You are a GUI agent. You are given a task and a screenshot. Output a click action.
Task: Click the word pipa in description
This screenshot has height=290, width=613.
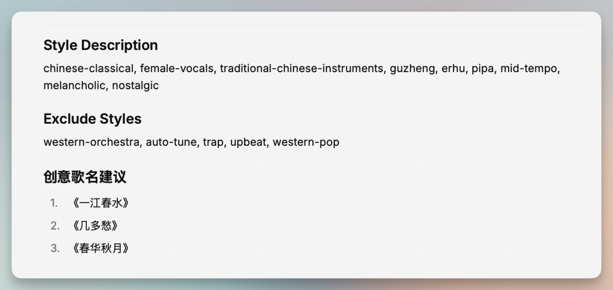[x=482, y=69]
